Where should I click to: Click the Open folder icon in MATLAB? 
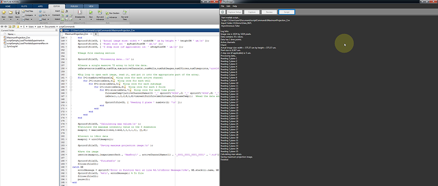pos(11,12)
